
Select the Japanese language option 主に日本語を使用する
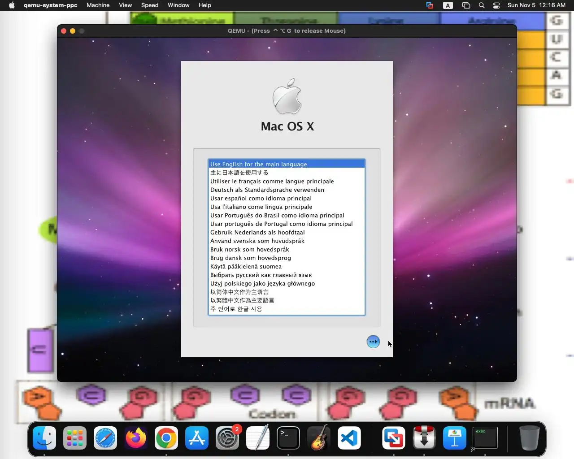[x=287, y=173]
